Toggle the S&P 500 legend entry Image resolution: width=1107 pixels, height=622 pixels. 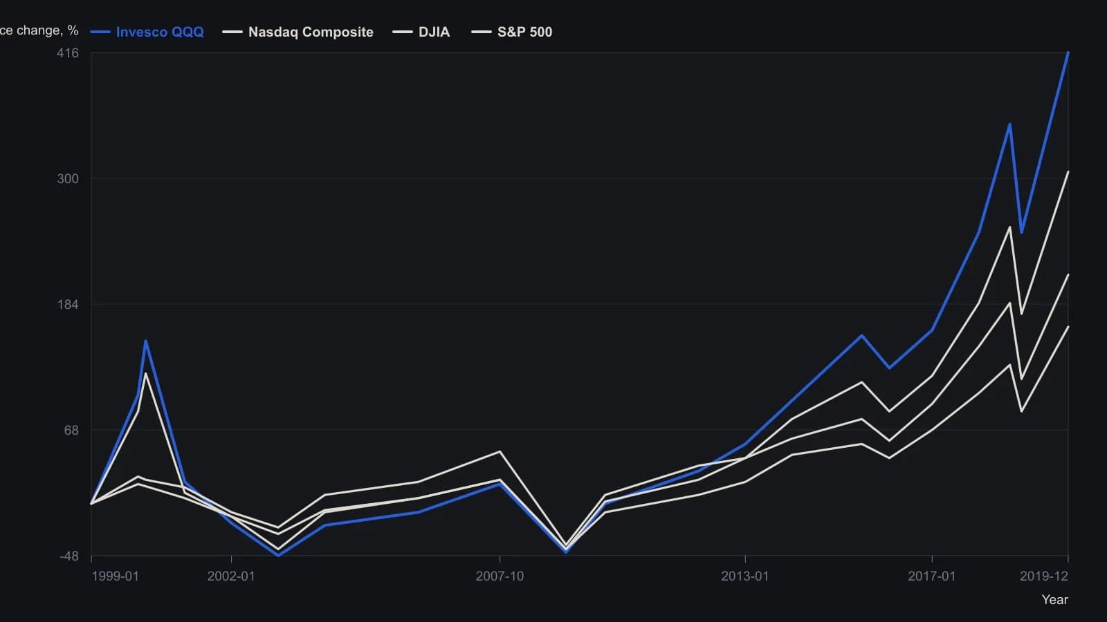point(511,32)
